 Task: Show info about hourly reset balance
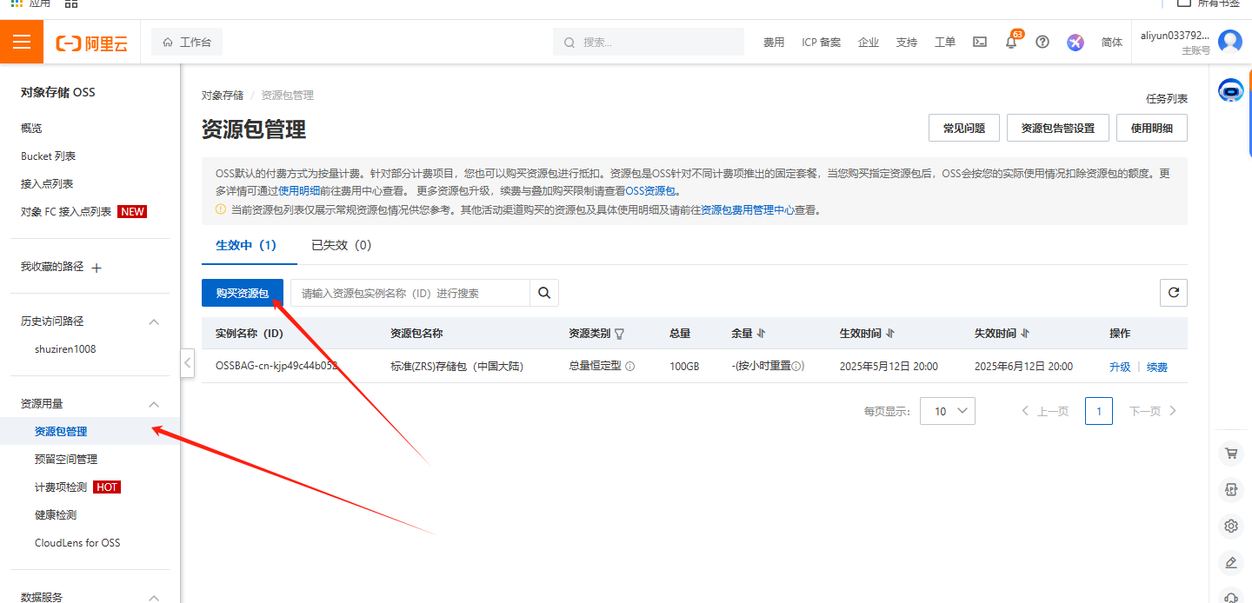point(796,367)
